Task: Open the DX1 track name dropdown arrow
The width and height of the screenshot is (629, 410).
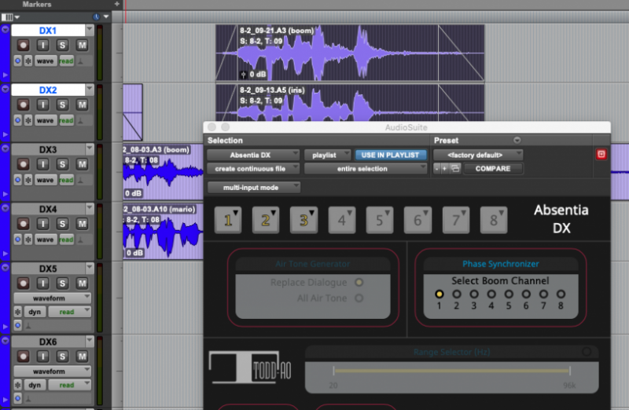Action: coord(90,30)
